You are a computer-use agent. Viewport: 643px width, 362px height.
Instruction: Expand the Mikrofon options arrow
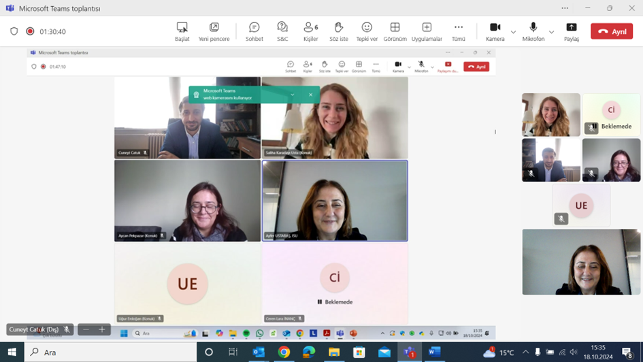point(551,32)
